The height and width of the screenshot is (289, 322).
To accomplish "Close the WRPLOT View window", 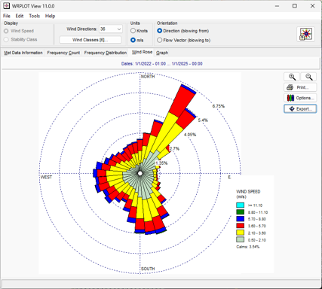I will click(312, 6).
